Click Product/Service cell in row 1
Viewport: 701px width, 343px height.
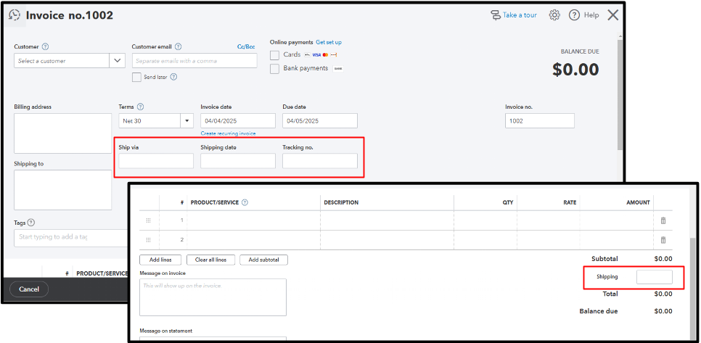click(x=253, y=220)
